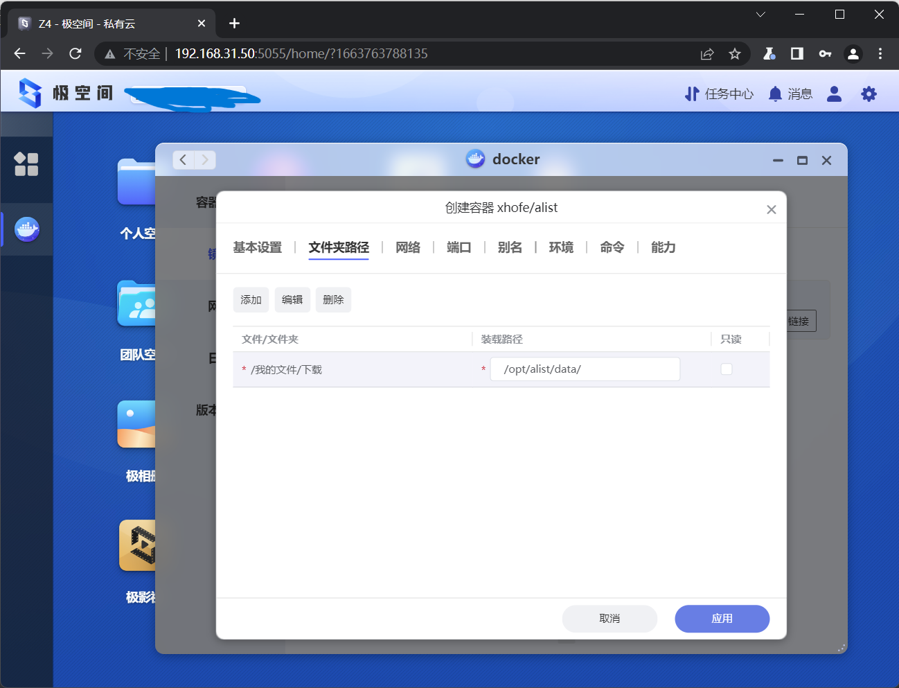Open the user profile icon in header

(834, 94)
